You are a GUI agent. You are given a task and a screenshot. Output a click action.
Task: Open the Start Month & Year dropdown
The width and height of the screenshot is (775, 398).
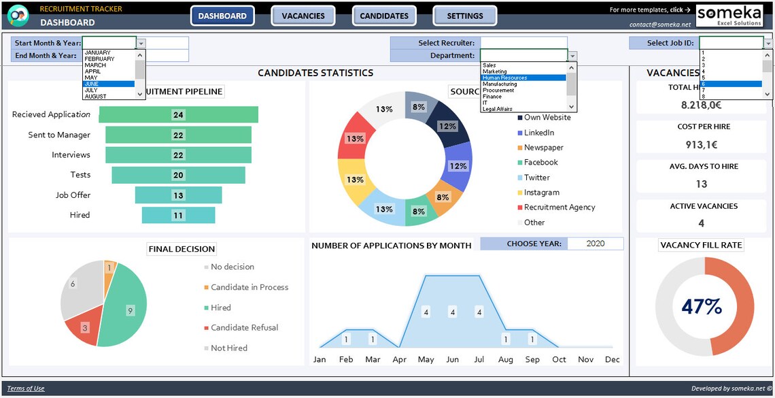coord(141,42)
